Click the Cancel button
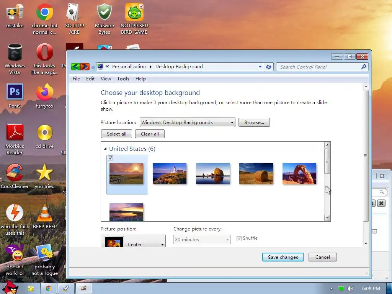The height and width of the screenshot is (294, 392). click(322, 257)
